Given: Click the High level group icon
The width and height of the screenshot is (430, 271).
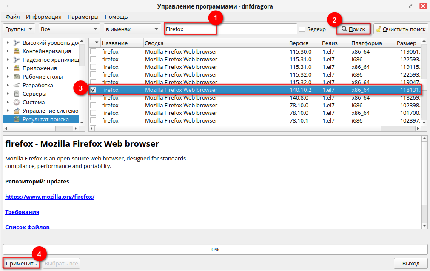Looking at the screenshot, I should point(17,43).
